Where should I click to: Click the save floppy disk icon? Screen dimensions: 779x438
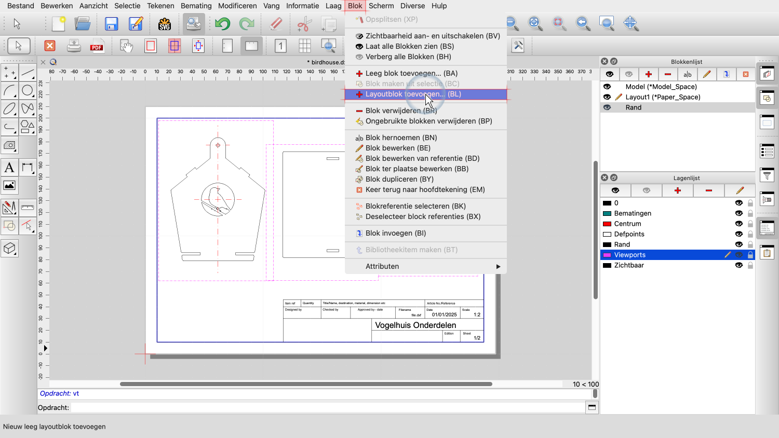point(111,24)
